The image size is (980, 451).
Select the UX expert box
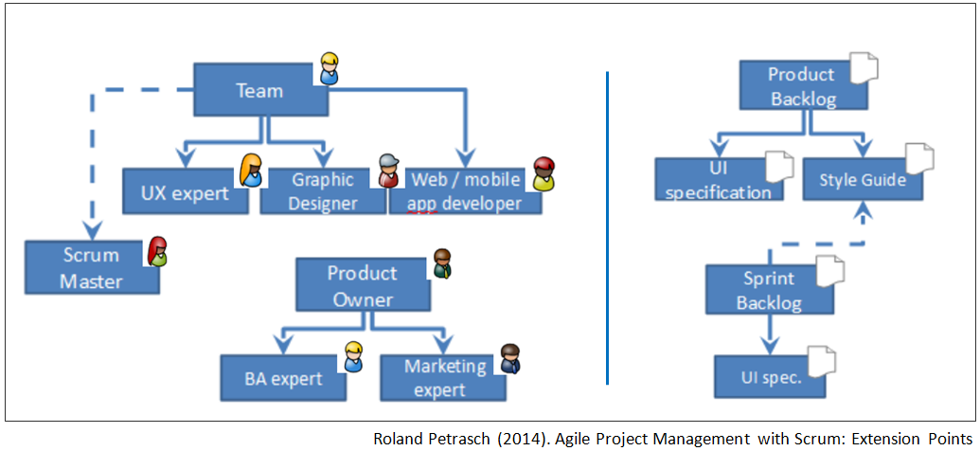click(185, 191)
